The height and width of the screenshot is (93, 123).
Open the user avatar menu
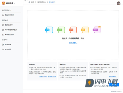pyautogui.click(x=119, y=3)
